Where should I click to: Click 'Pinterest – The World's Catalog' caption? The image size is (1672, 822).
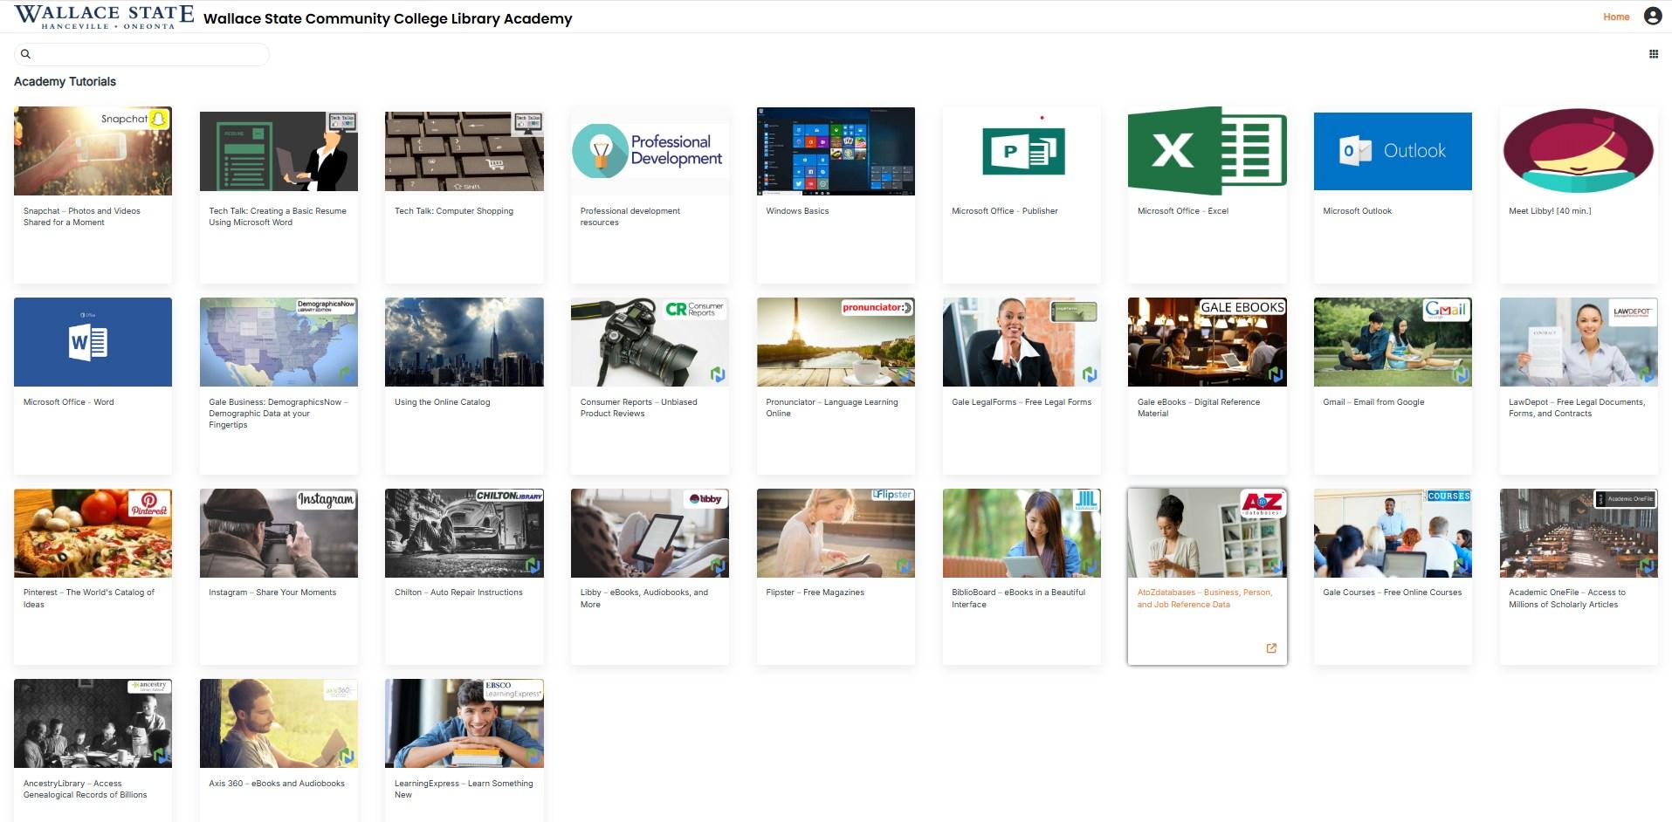point(89,599)
